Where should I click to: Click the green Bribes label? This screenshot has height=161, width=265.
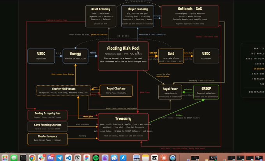click(179, 115)
